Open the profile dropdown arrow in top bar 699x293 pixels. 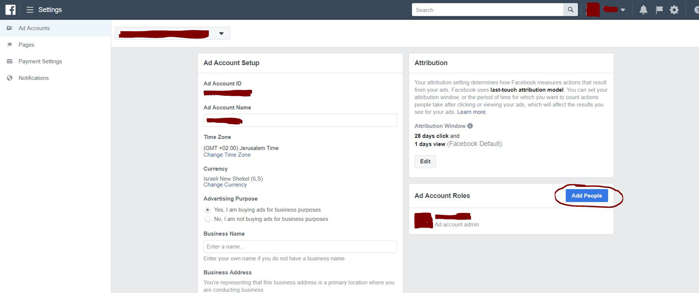click(623, 10)
